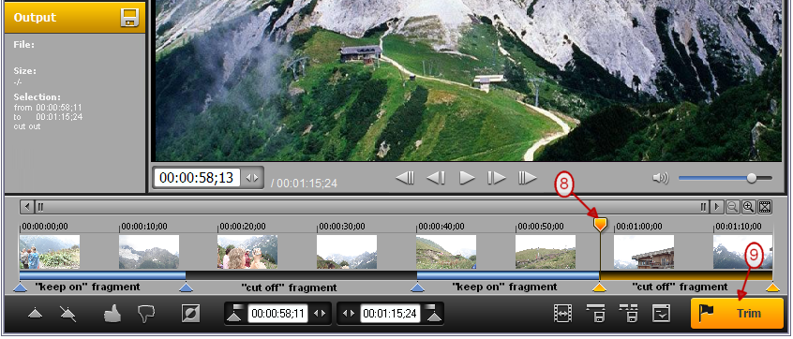Add a marker with the triangle icon
This screenshot has height=339, width=793.
point(35,313)
